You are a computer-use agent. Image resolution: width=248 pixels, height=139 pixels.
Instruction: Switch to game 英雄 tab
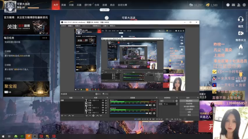point(64,5)
